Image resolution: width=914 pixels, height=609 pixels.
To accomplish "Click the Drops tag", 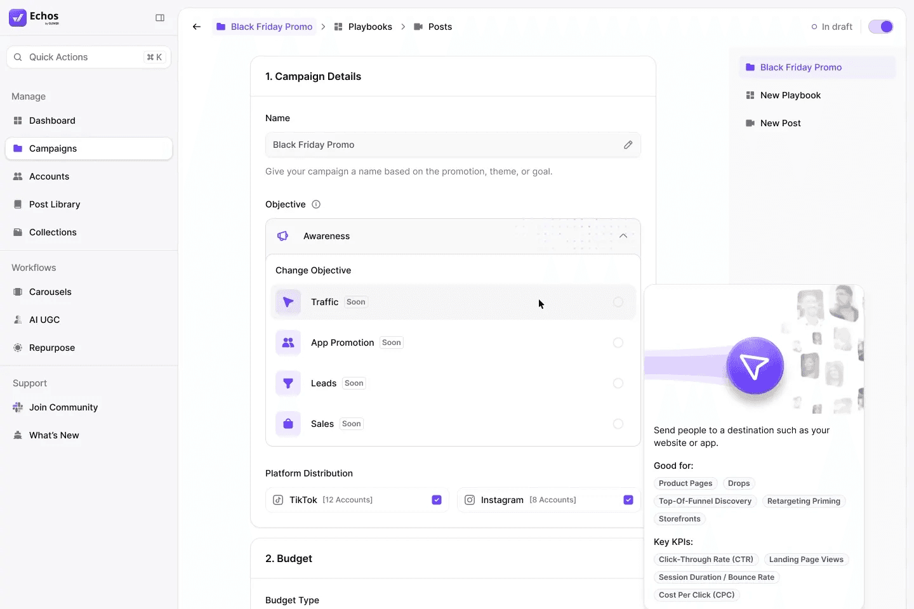I will pyautogui.click(x=739, y=483).
